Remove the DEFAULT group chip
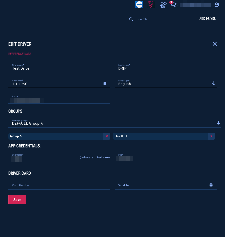 coord(211,136)
